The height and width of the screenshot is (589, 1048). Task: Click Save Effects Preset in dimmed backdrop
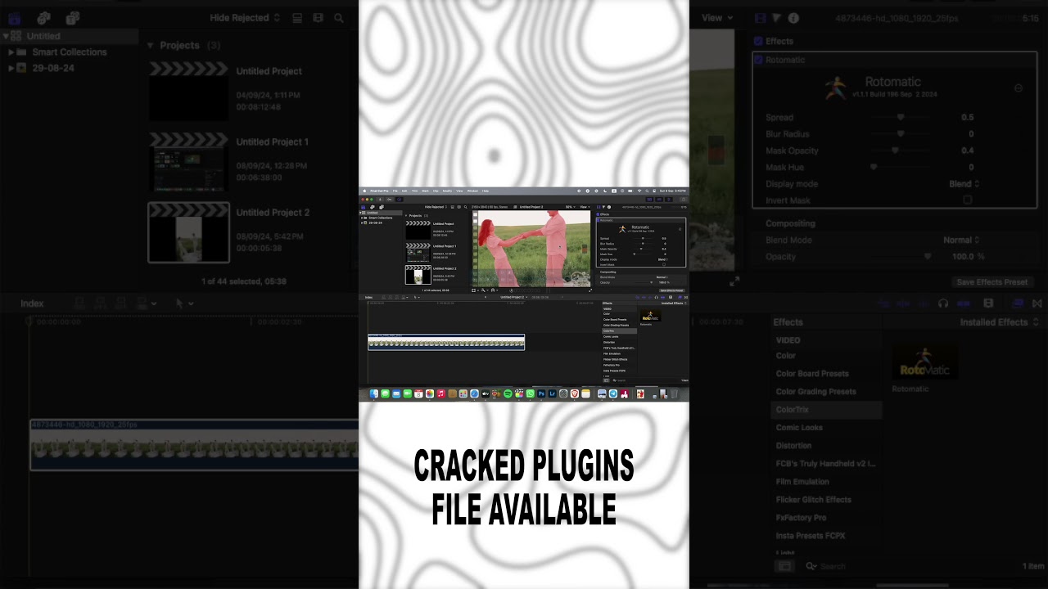(992, 282)
